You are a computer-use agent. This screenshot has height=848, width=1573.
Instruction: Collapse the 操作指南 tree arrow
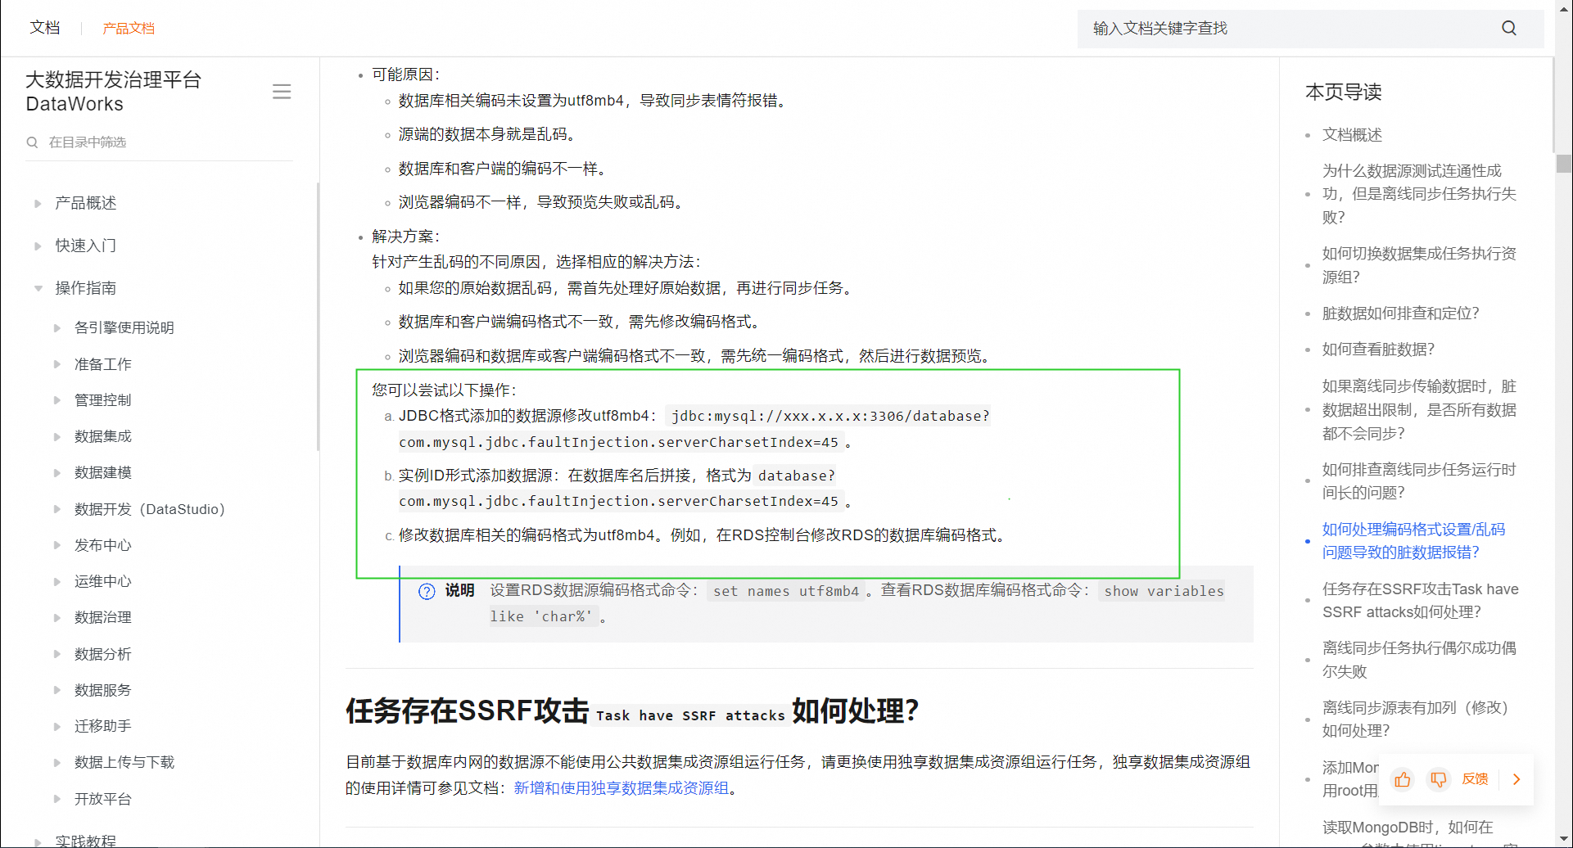38,288
